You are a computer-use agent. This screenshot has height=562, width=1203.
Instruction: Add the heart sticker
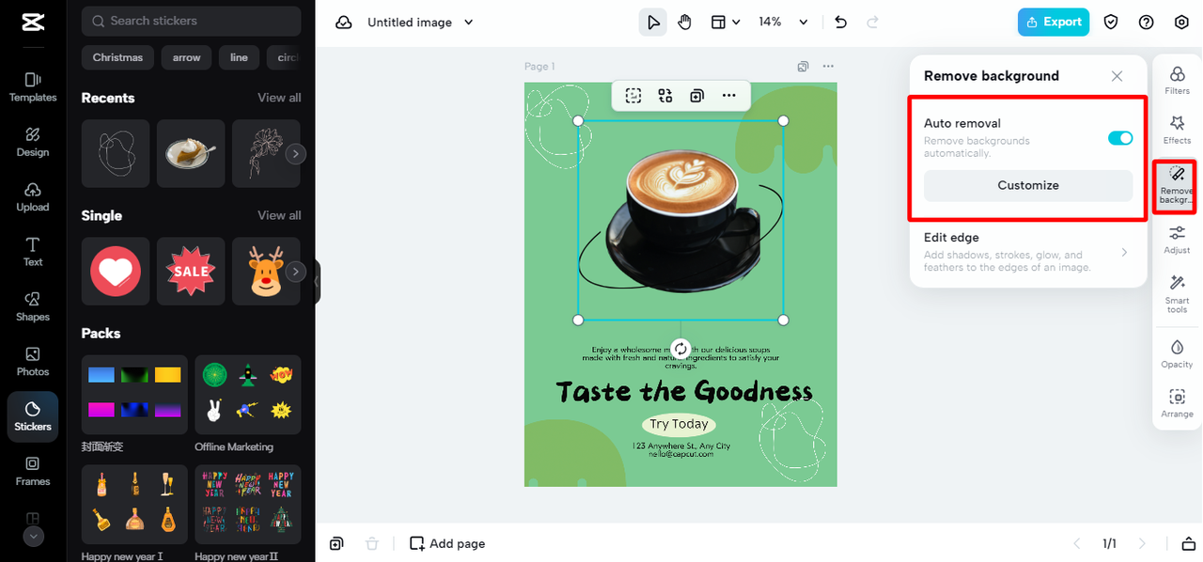[116, 271]
